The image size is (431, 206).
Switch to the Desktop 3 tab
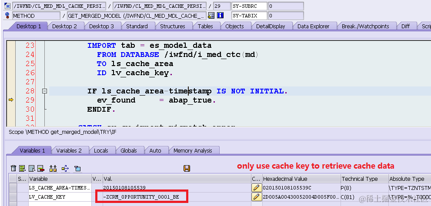click(x=101, y=27)
